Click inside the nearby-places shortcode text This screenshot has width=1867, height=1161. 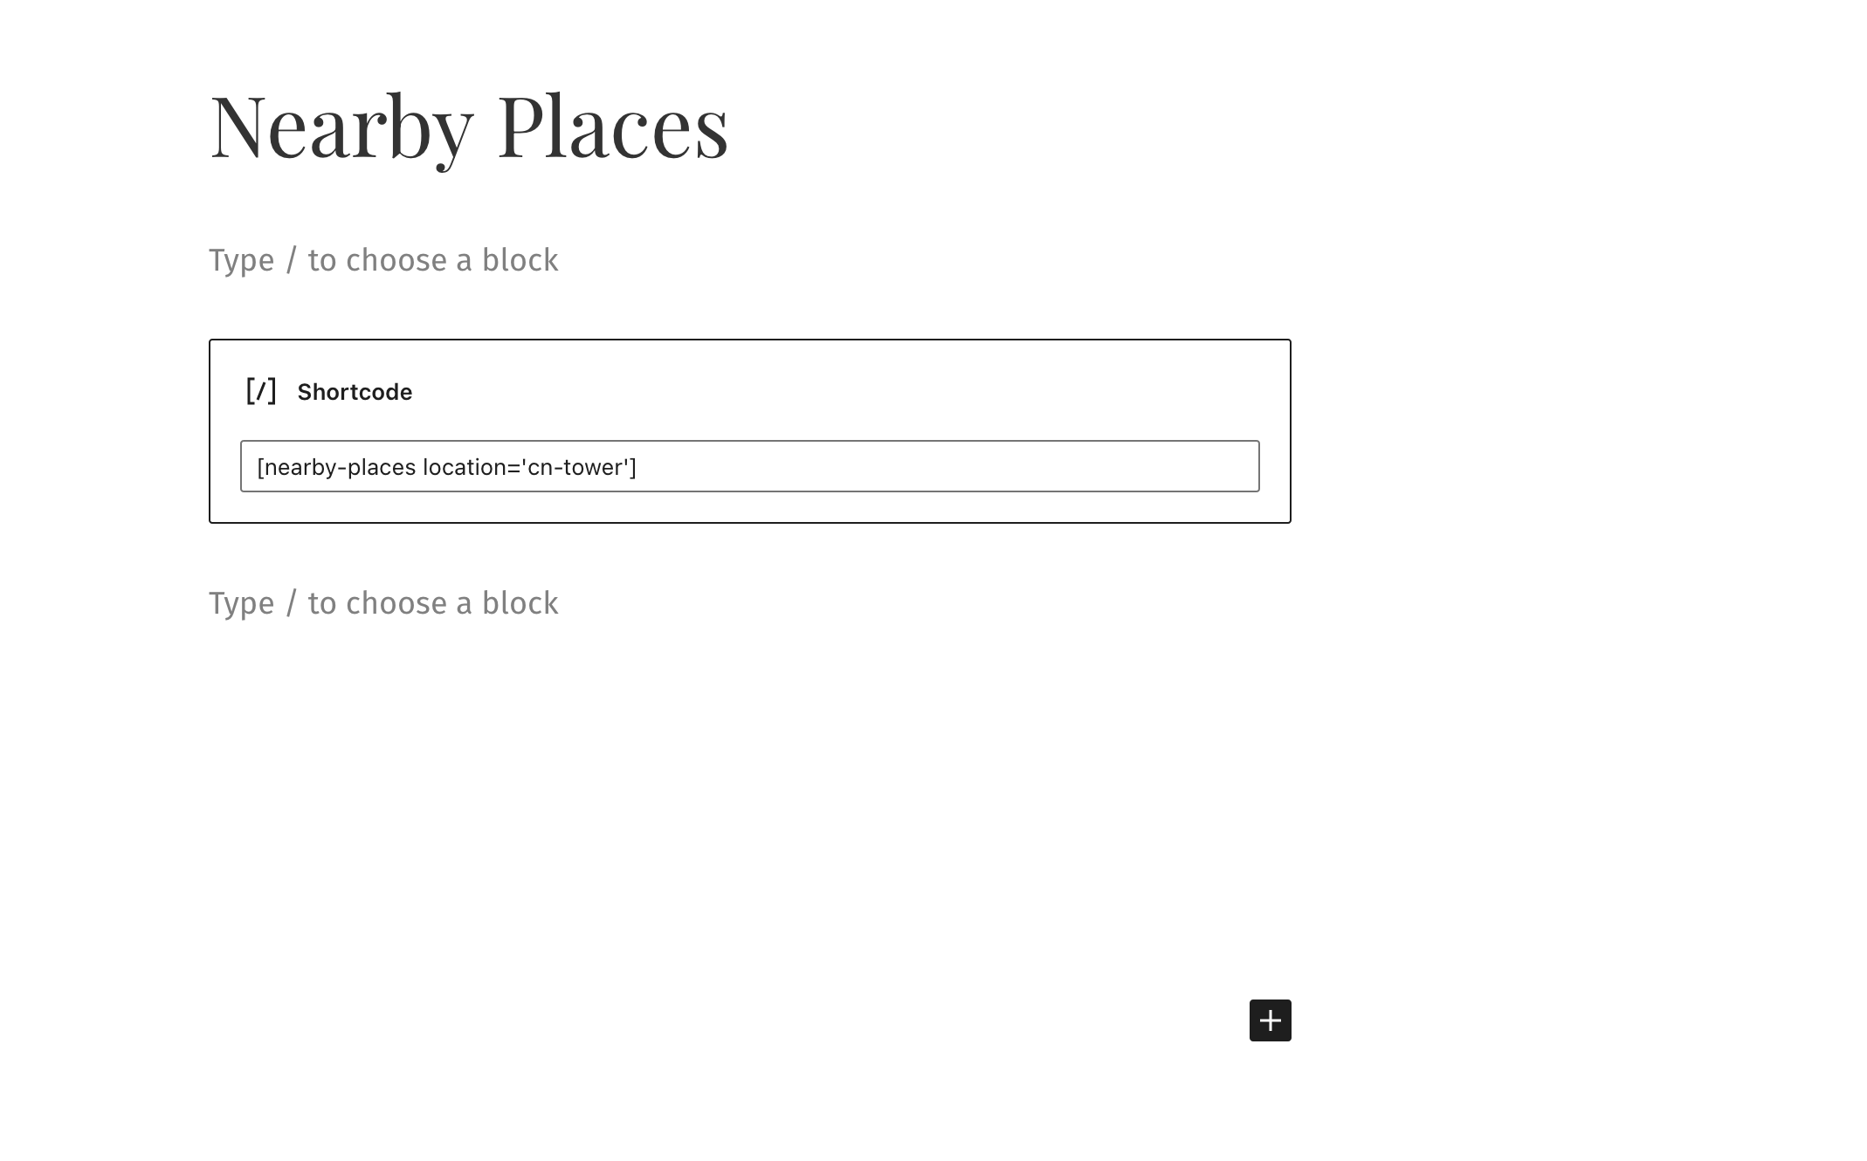point(446,467)
